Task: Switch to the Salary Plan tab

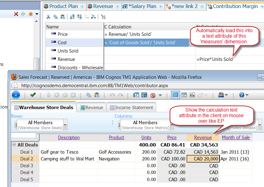Action: click(142, 6)
